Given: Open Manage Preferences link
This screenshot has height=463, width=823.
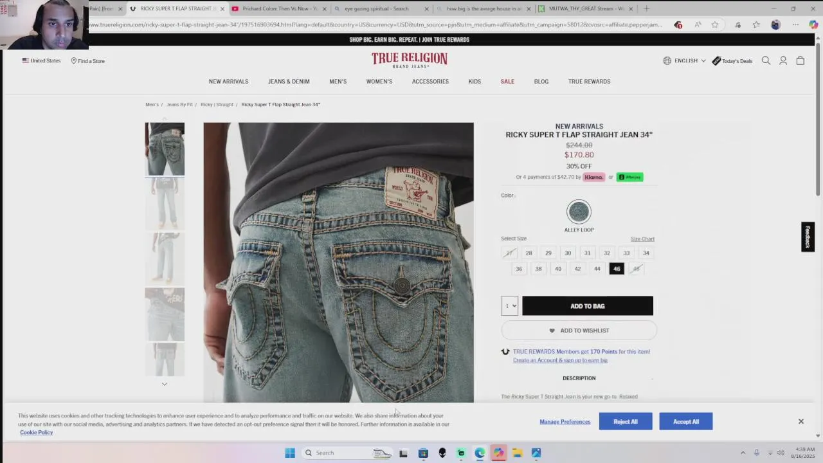Looking at the screenshot, I should click(565, 422).
